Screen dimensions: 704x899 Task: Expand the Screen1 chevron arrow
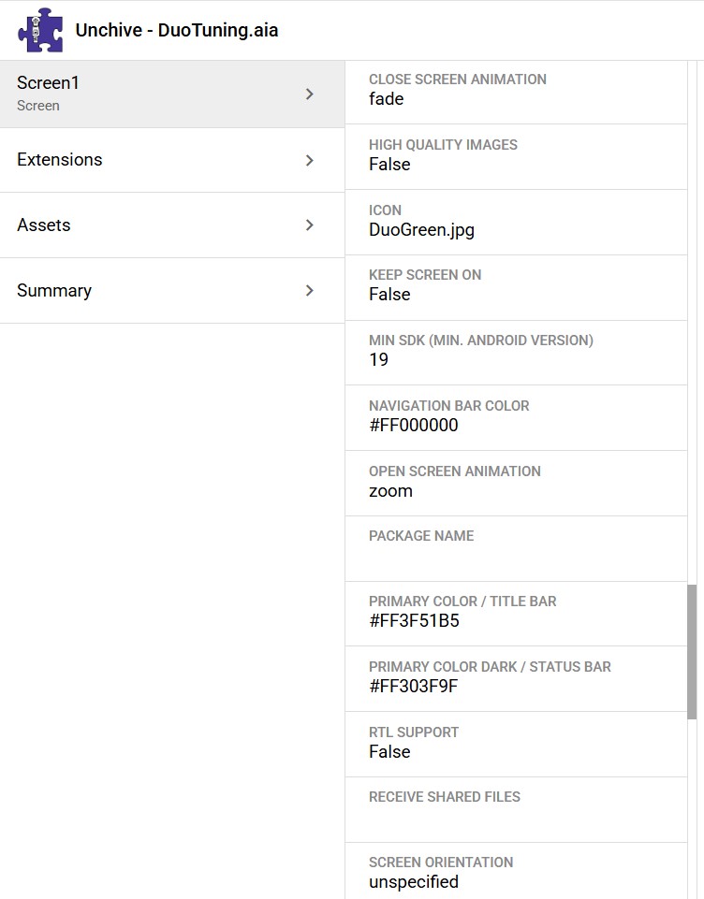(x=310, y=94)
